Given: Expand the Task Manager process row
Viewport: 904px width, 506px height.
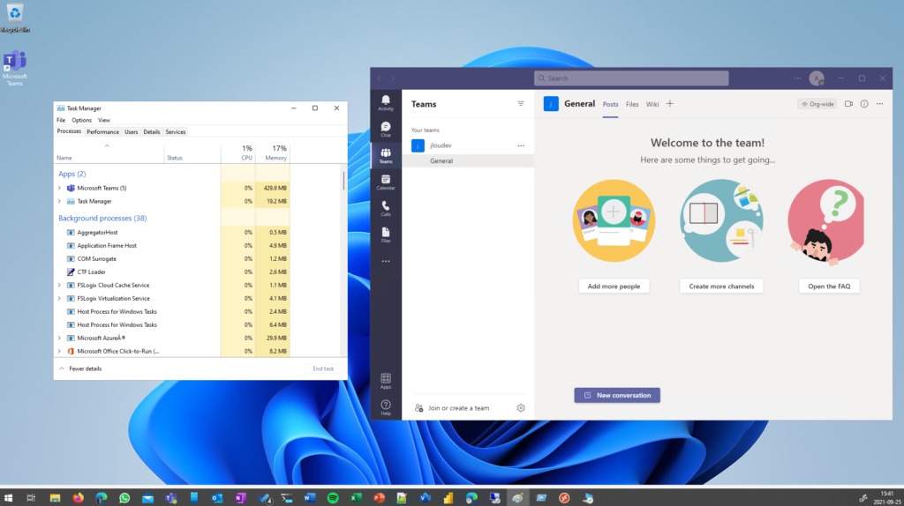Looking at the screenshot, I should [59, 202].
